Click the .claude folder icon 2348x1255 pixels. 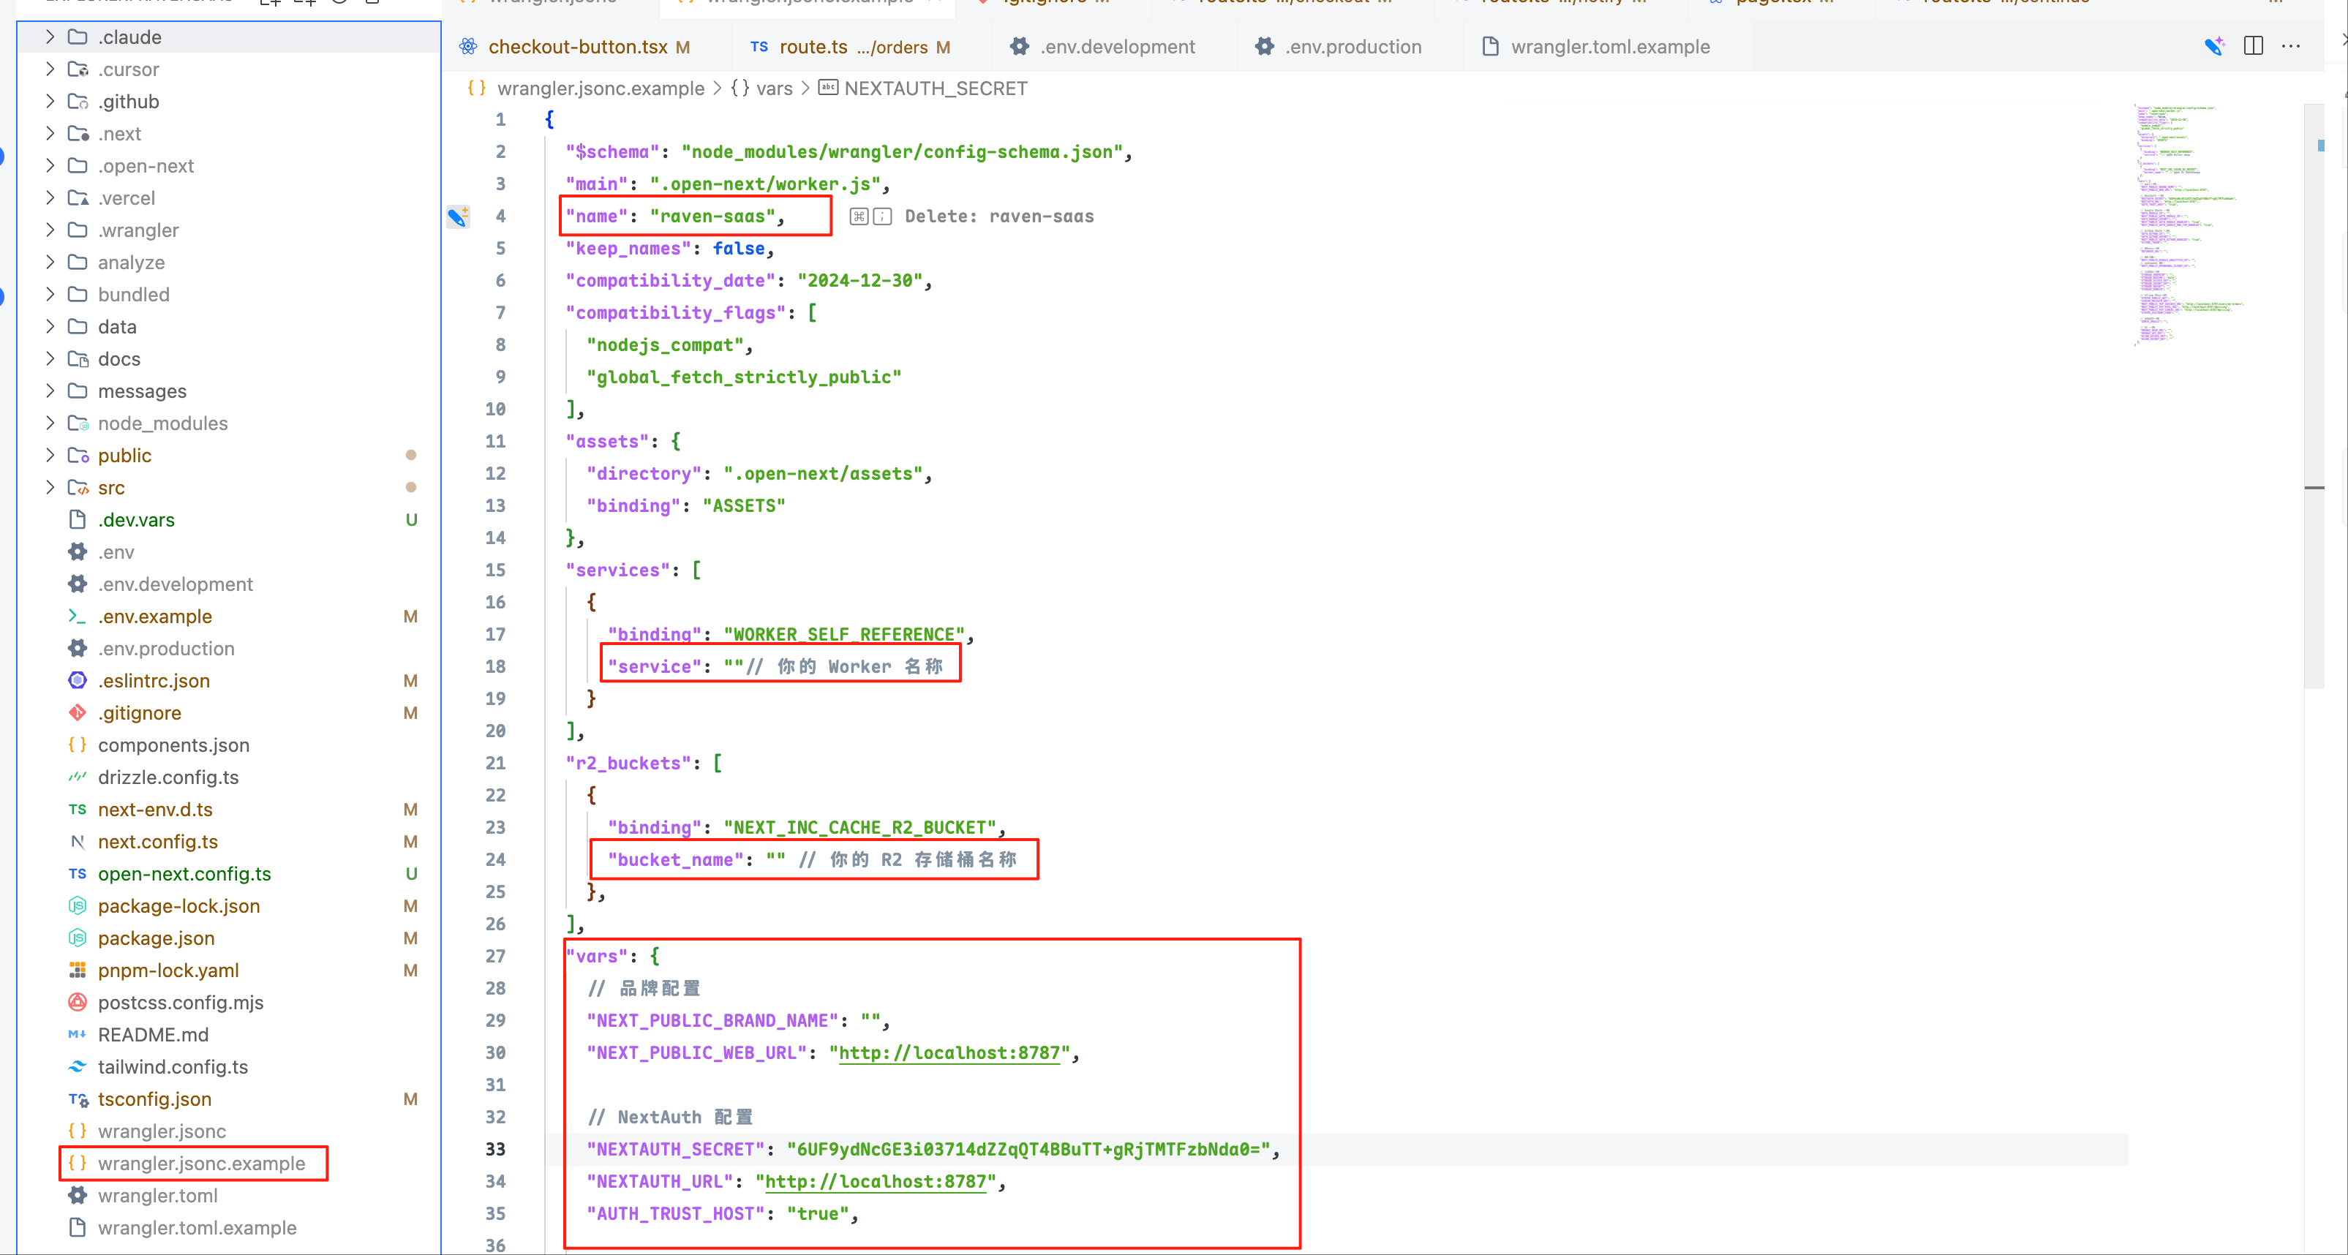(78, 37)
